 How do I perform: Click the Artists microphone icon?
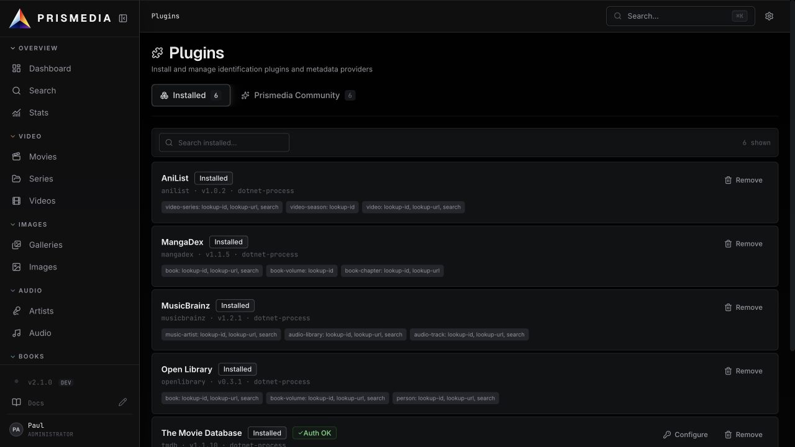(x=17, y=311)
